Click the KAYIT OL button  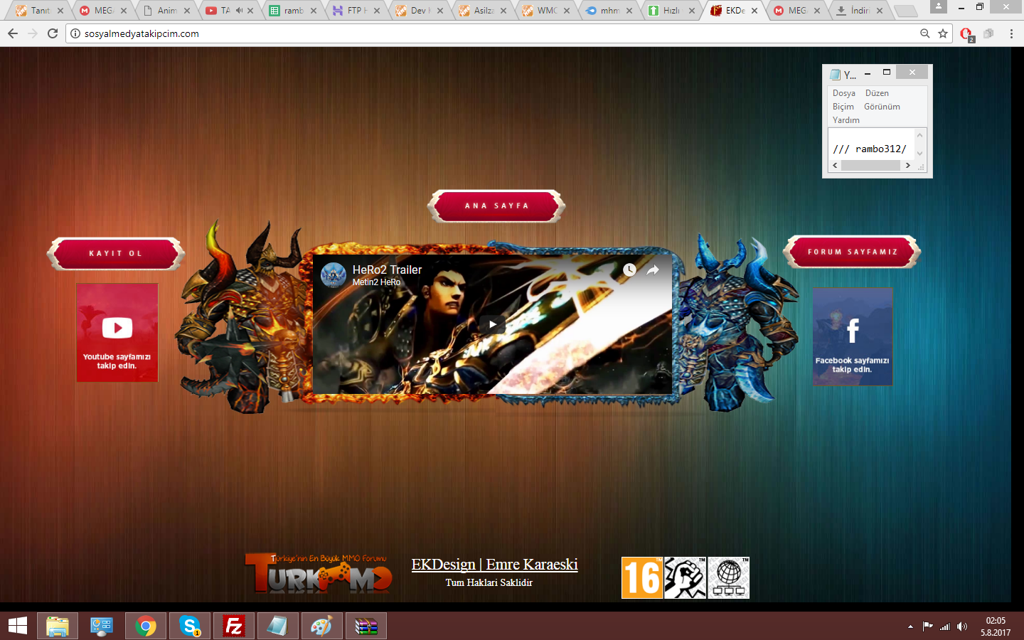click(116, 254)
